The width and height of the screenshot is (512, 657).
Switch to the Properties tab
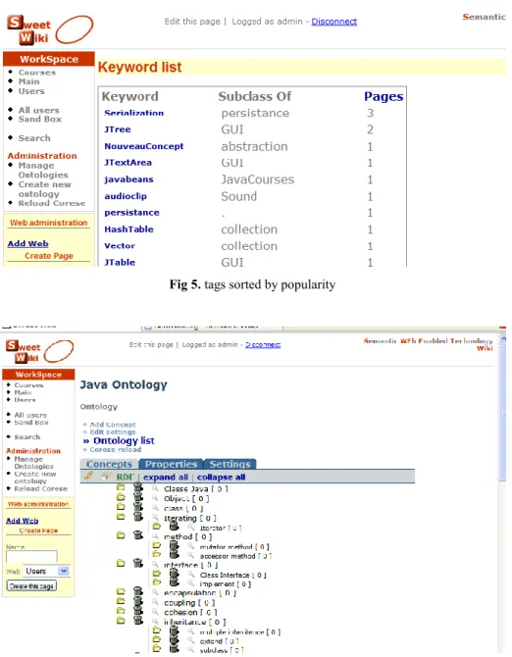pos(171,464)
